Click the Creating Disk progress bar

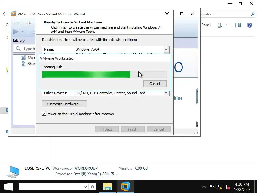[104, 75]
